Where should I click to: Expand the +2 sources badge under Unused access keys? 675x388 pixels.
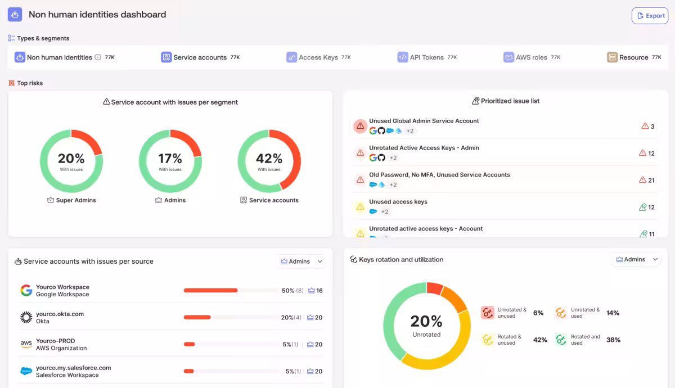click(x=385, y=212)
